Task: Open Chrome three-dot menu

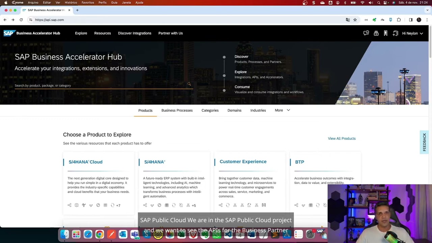Action: point(427,20)
